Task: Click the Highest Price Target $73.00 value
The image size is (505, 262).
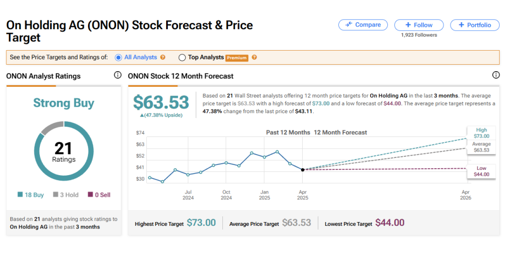Action: pos(201,223)
